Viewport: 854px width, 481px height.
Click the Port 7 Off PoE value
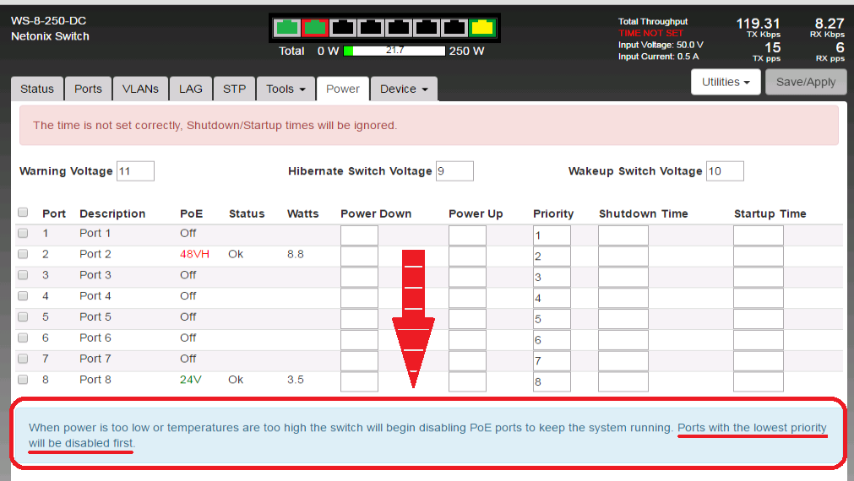(188, 359)
